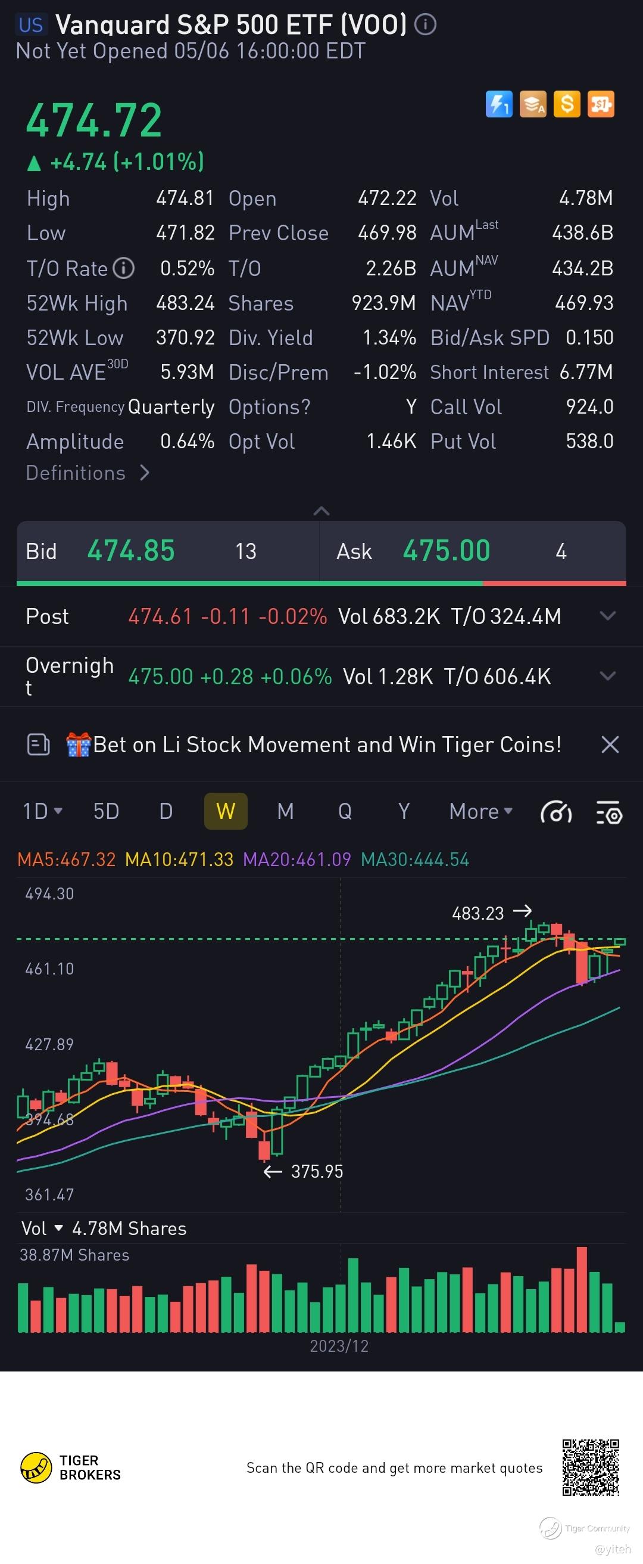Open the More timeframes dropdown

(x=481, y=811)
